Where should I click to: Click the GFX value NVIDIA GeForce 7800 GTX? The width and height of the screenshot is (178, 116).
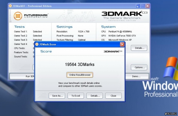122,36
